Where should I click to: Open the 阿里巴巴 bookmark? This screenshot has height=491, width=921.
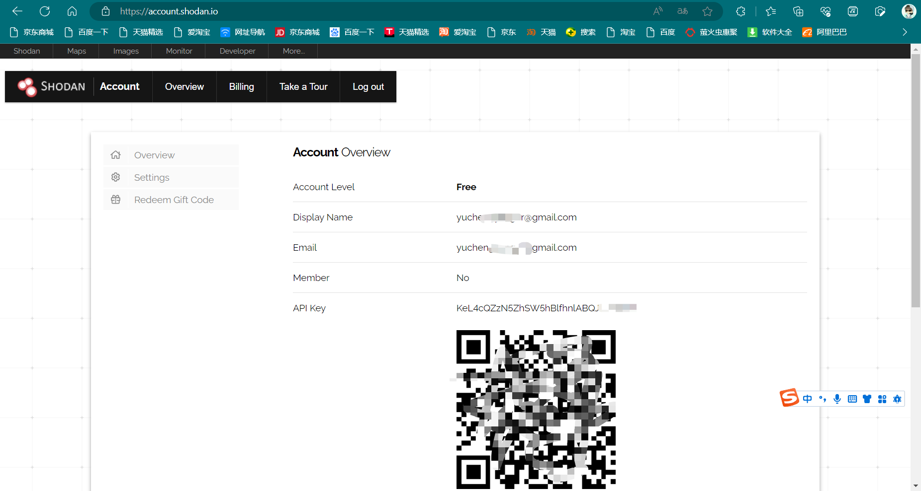click(x=825, y=32)
